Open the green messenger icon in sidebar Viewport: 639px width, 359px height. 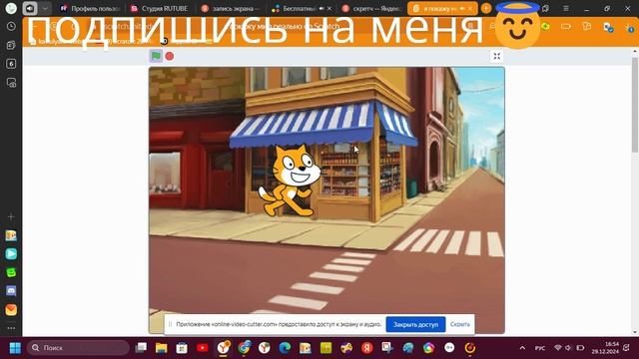[x=11, y=272]
